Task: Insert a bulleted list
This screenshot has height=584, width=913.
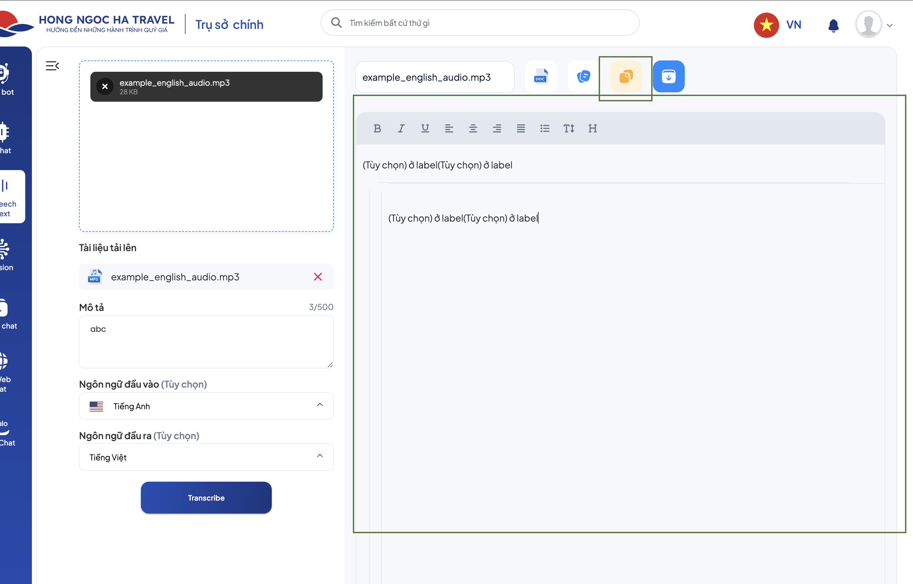Action: click(x=545, y=129)
